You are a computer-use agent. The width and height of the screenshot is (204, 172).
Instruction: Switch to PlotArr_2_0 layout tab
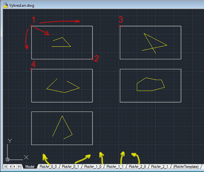coord(137,167)
